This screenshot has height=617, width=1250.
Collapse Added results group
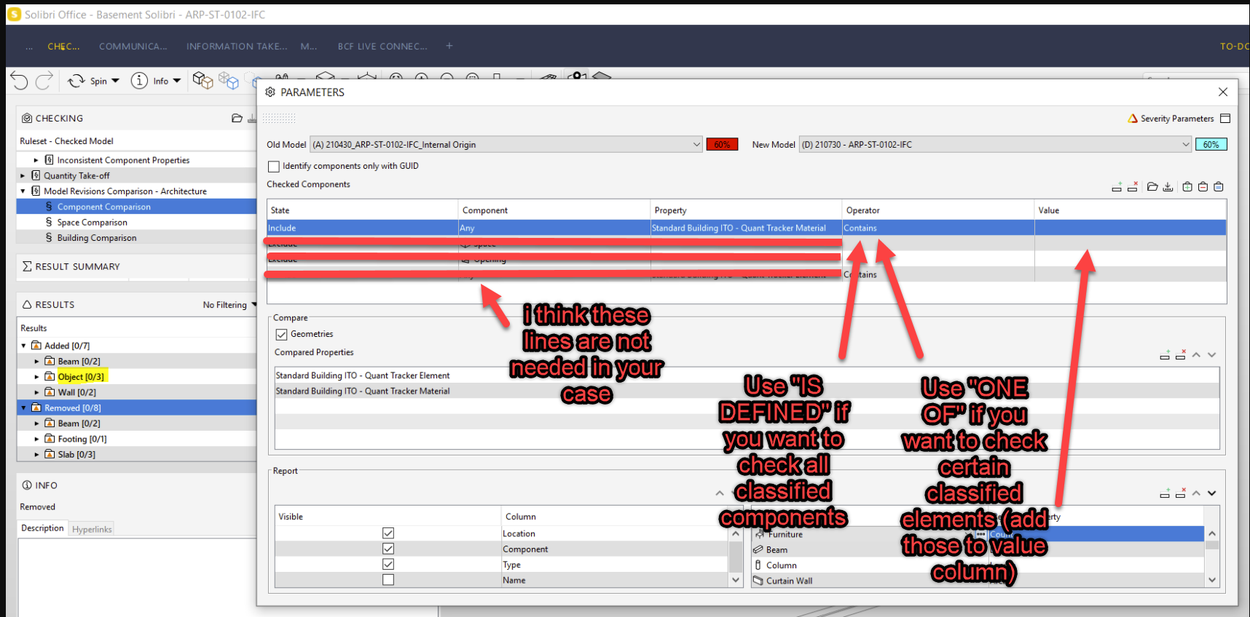point(23,346)
